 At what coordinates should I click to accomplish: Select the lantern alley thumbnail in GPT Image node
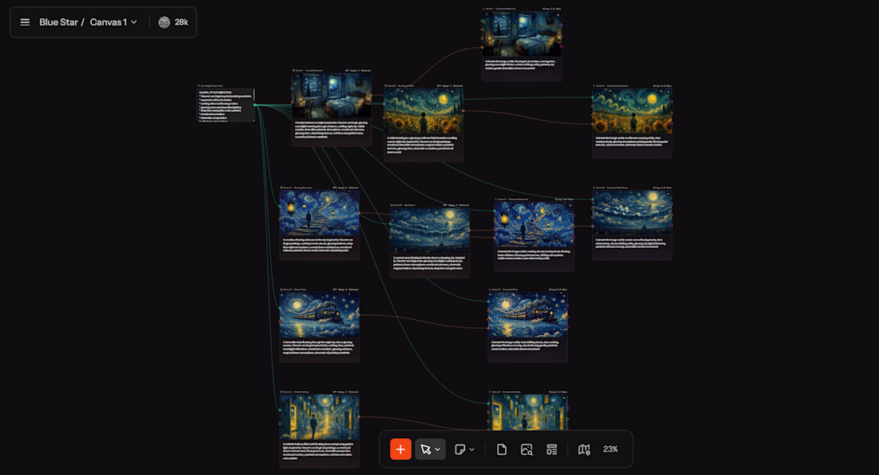click(320, 417)
